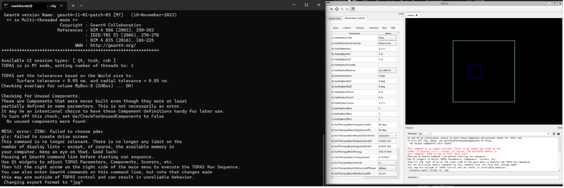Click the Save button in Parameter Control
564x188 pixels.
click(335, 28)
